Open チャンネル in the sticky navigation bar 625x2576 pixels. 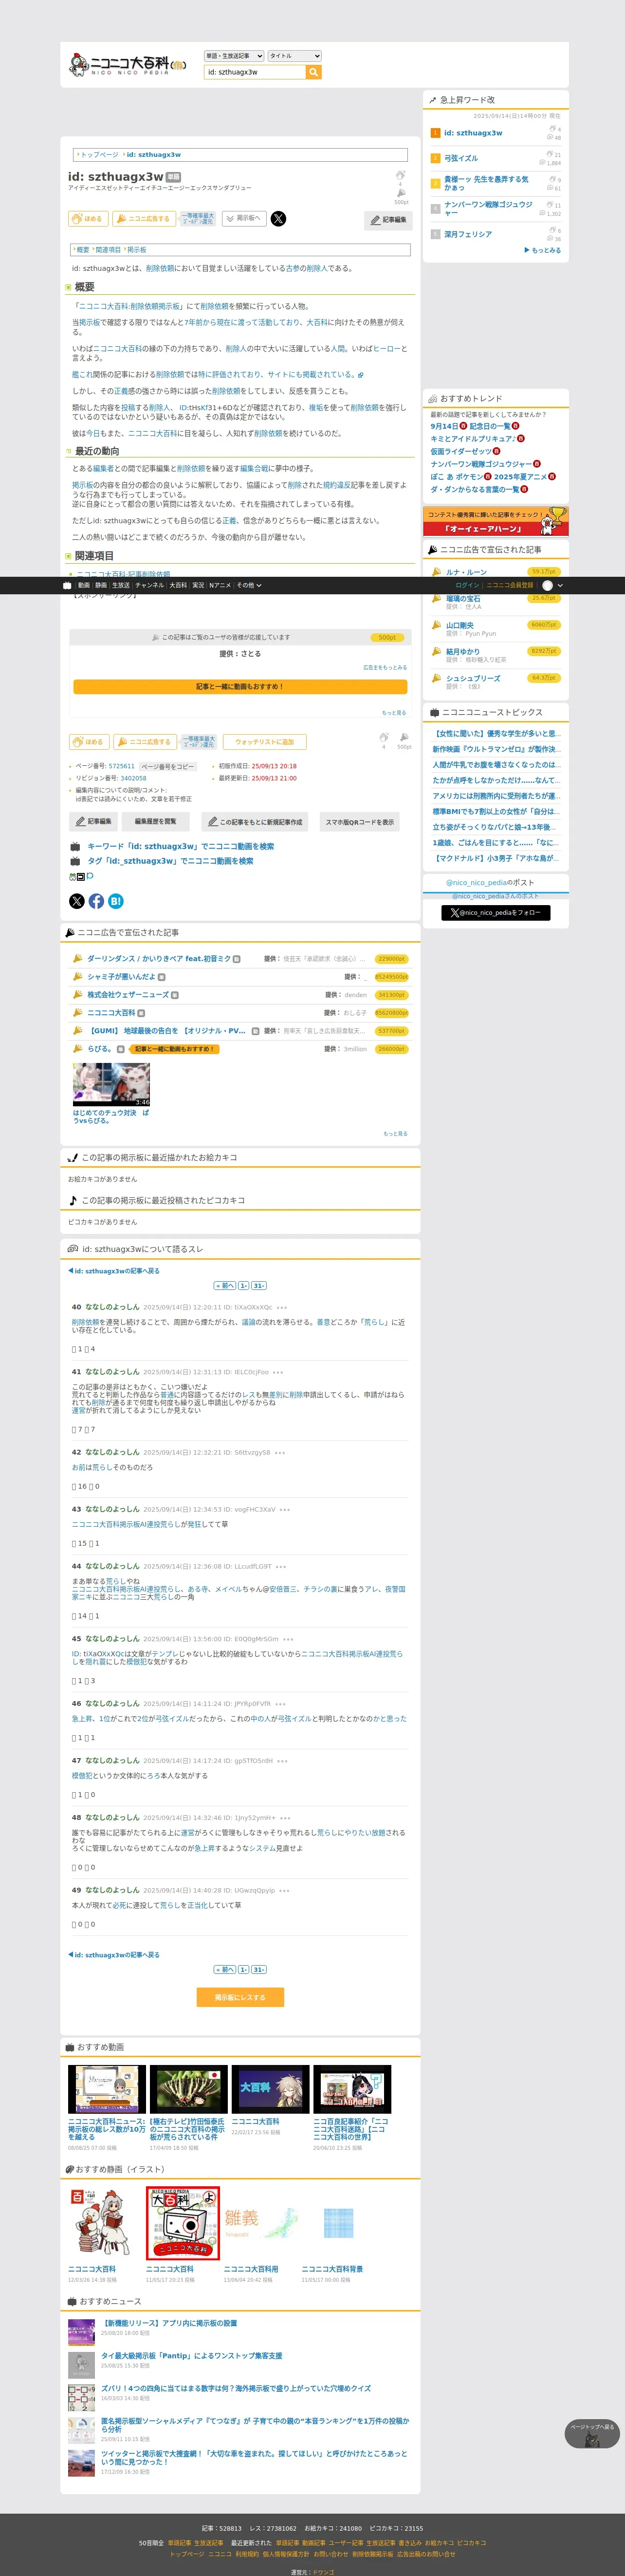pos(149,585)
